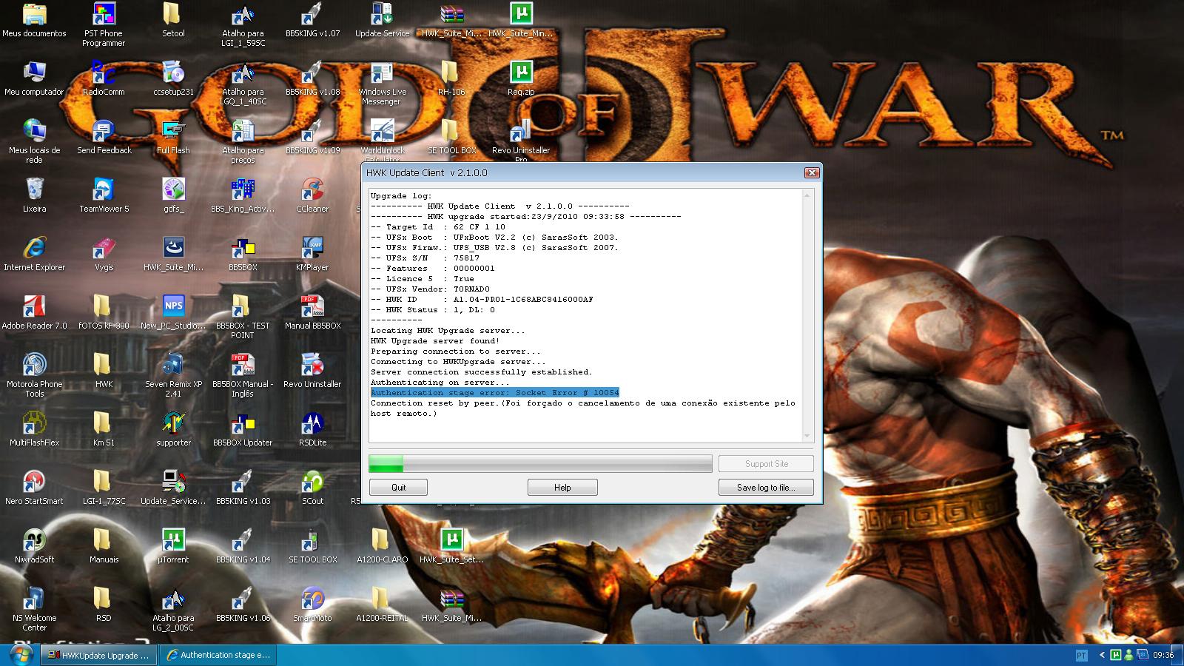Open BB5BOX desktop icon
Viewport: 1184px width, 666px height.
243,254
